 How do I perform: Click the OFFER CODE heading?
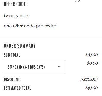pyautogui.click(x=15, y=4)
